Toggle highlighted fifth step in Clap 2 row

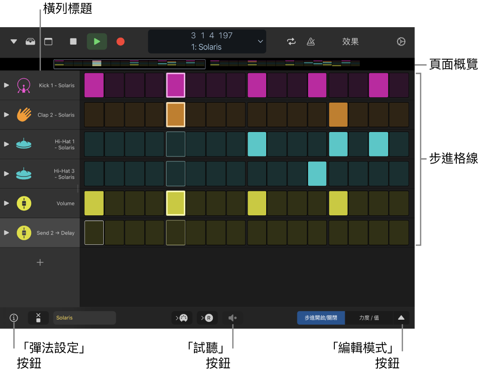(175, 115)
